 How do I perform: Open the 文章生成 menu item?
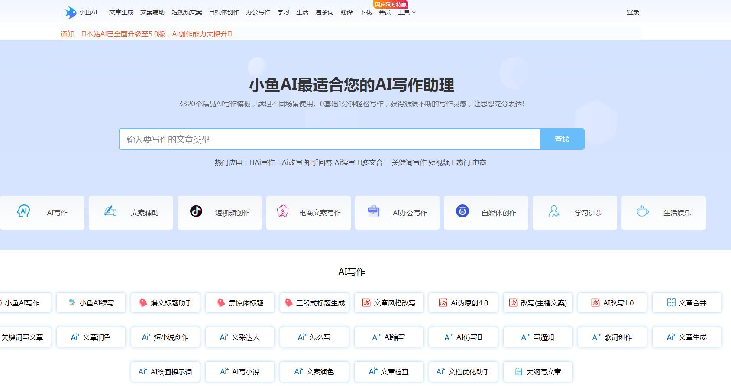point(121,12)
